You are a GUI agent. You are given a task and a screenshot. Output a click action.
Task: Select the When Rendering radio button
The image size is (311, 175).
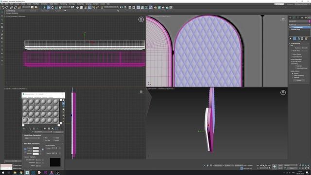[x=293, y=75]
